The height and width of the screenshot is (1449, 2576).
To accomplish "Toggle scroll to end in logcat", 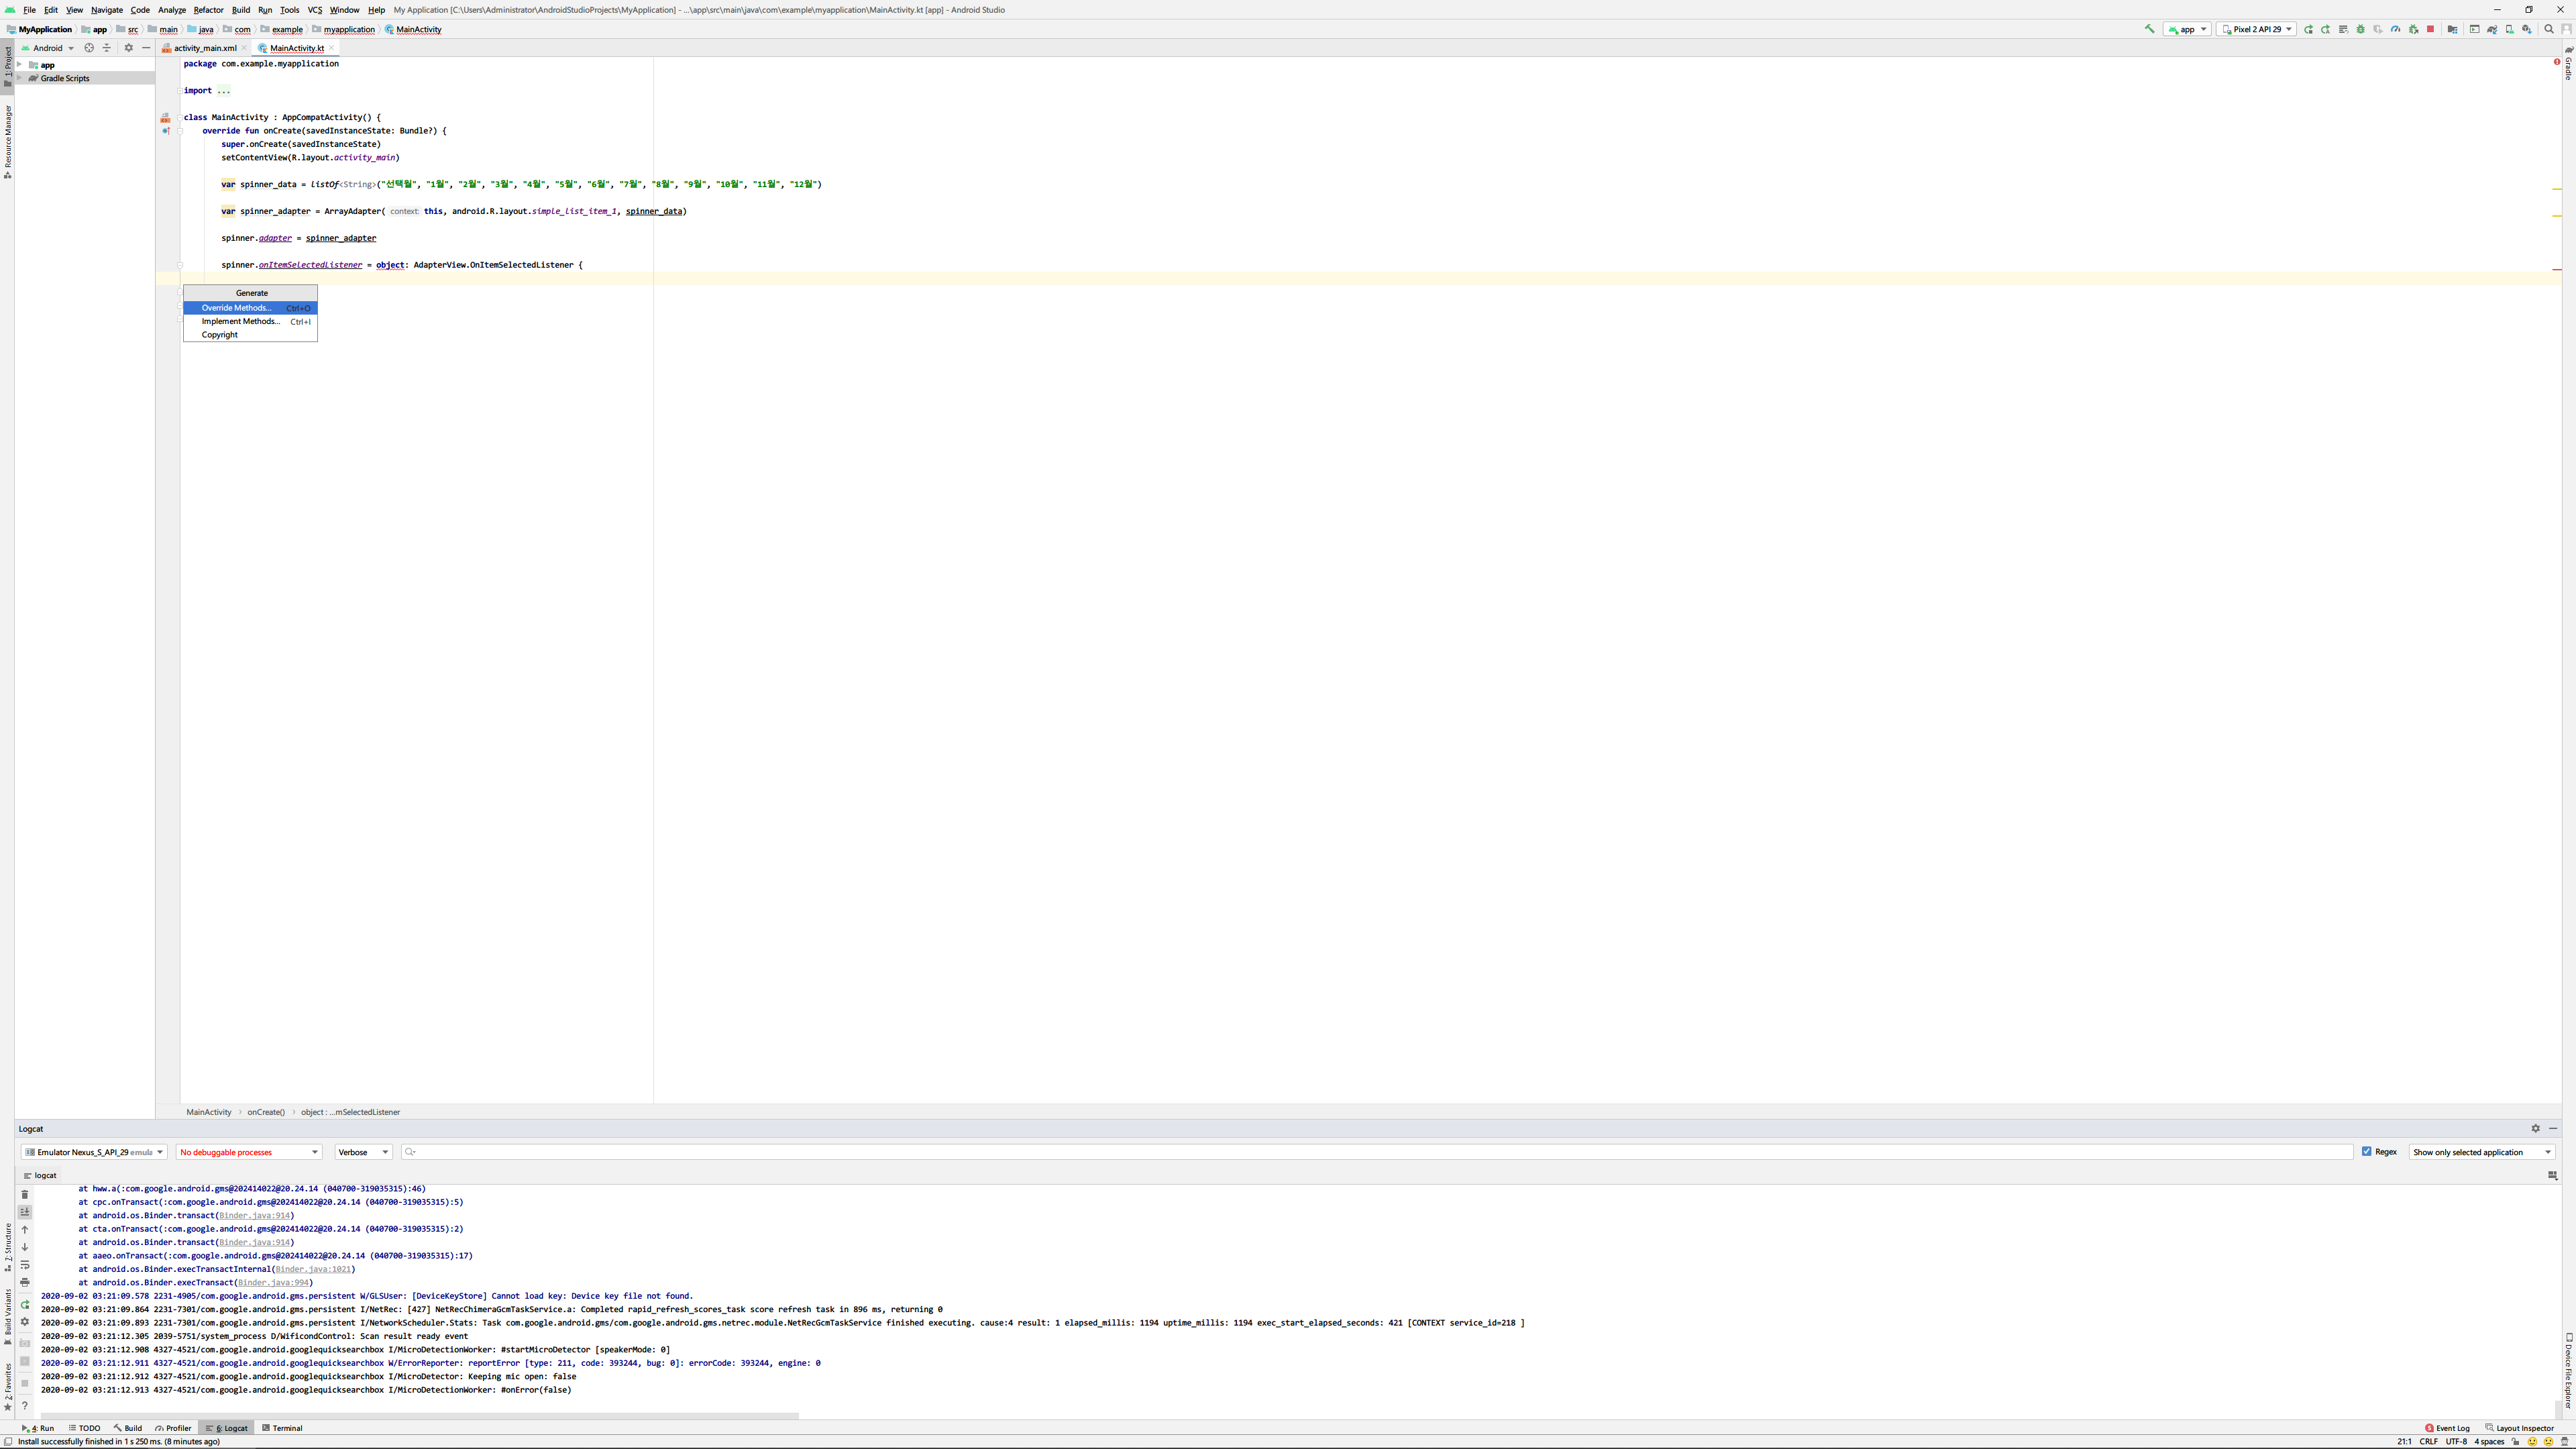I will click(x=25, y=1212).
